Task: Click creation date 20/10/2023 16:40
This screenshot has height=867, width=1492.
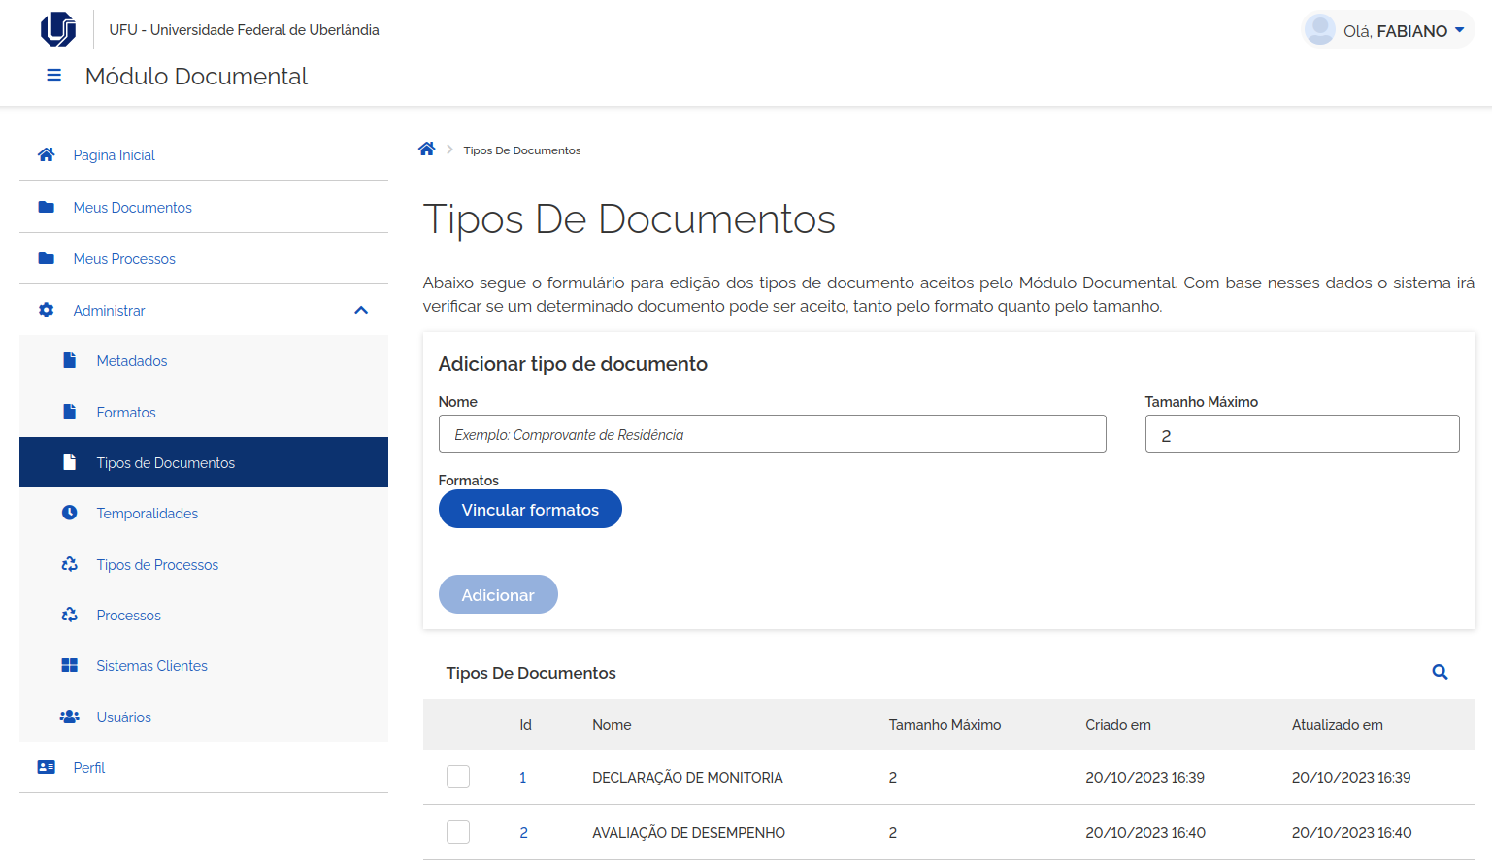Action: click(x=1145, y=833)
